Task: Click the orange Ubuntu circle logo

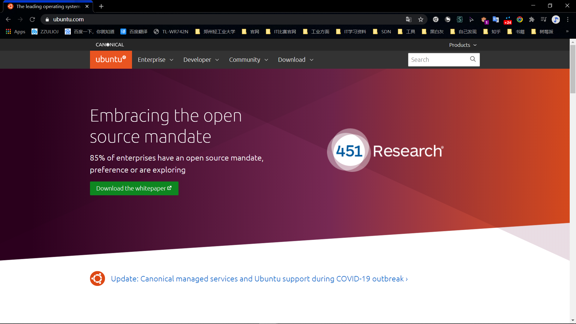Action: tap(97, 278)
